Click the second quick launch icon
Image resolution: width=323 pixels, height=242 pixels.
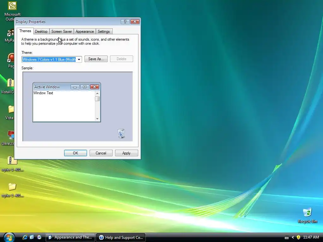(x=32, y=237)
